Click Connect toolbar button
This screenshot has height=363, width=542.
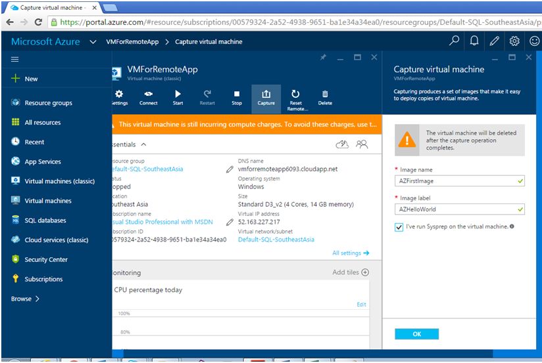(148, 98)
